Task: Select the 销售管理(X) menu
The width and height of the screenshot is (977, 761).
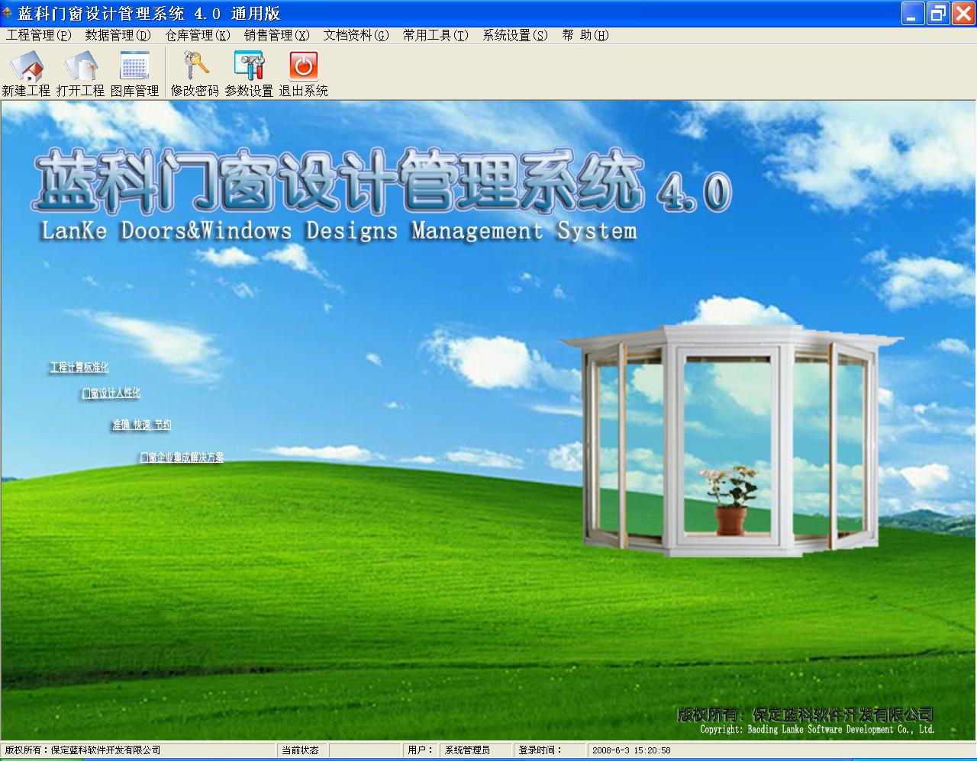Action: tap(277, 35)
